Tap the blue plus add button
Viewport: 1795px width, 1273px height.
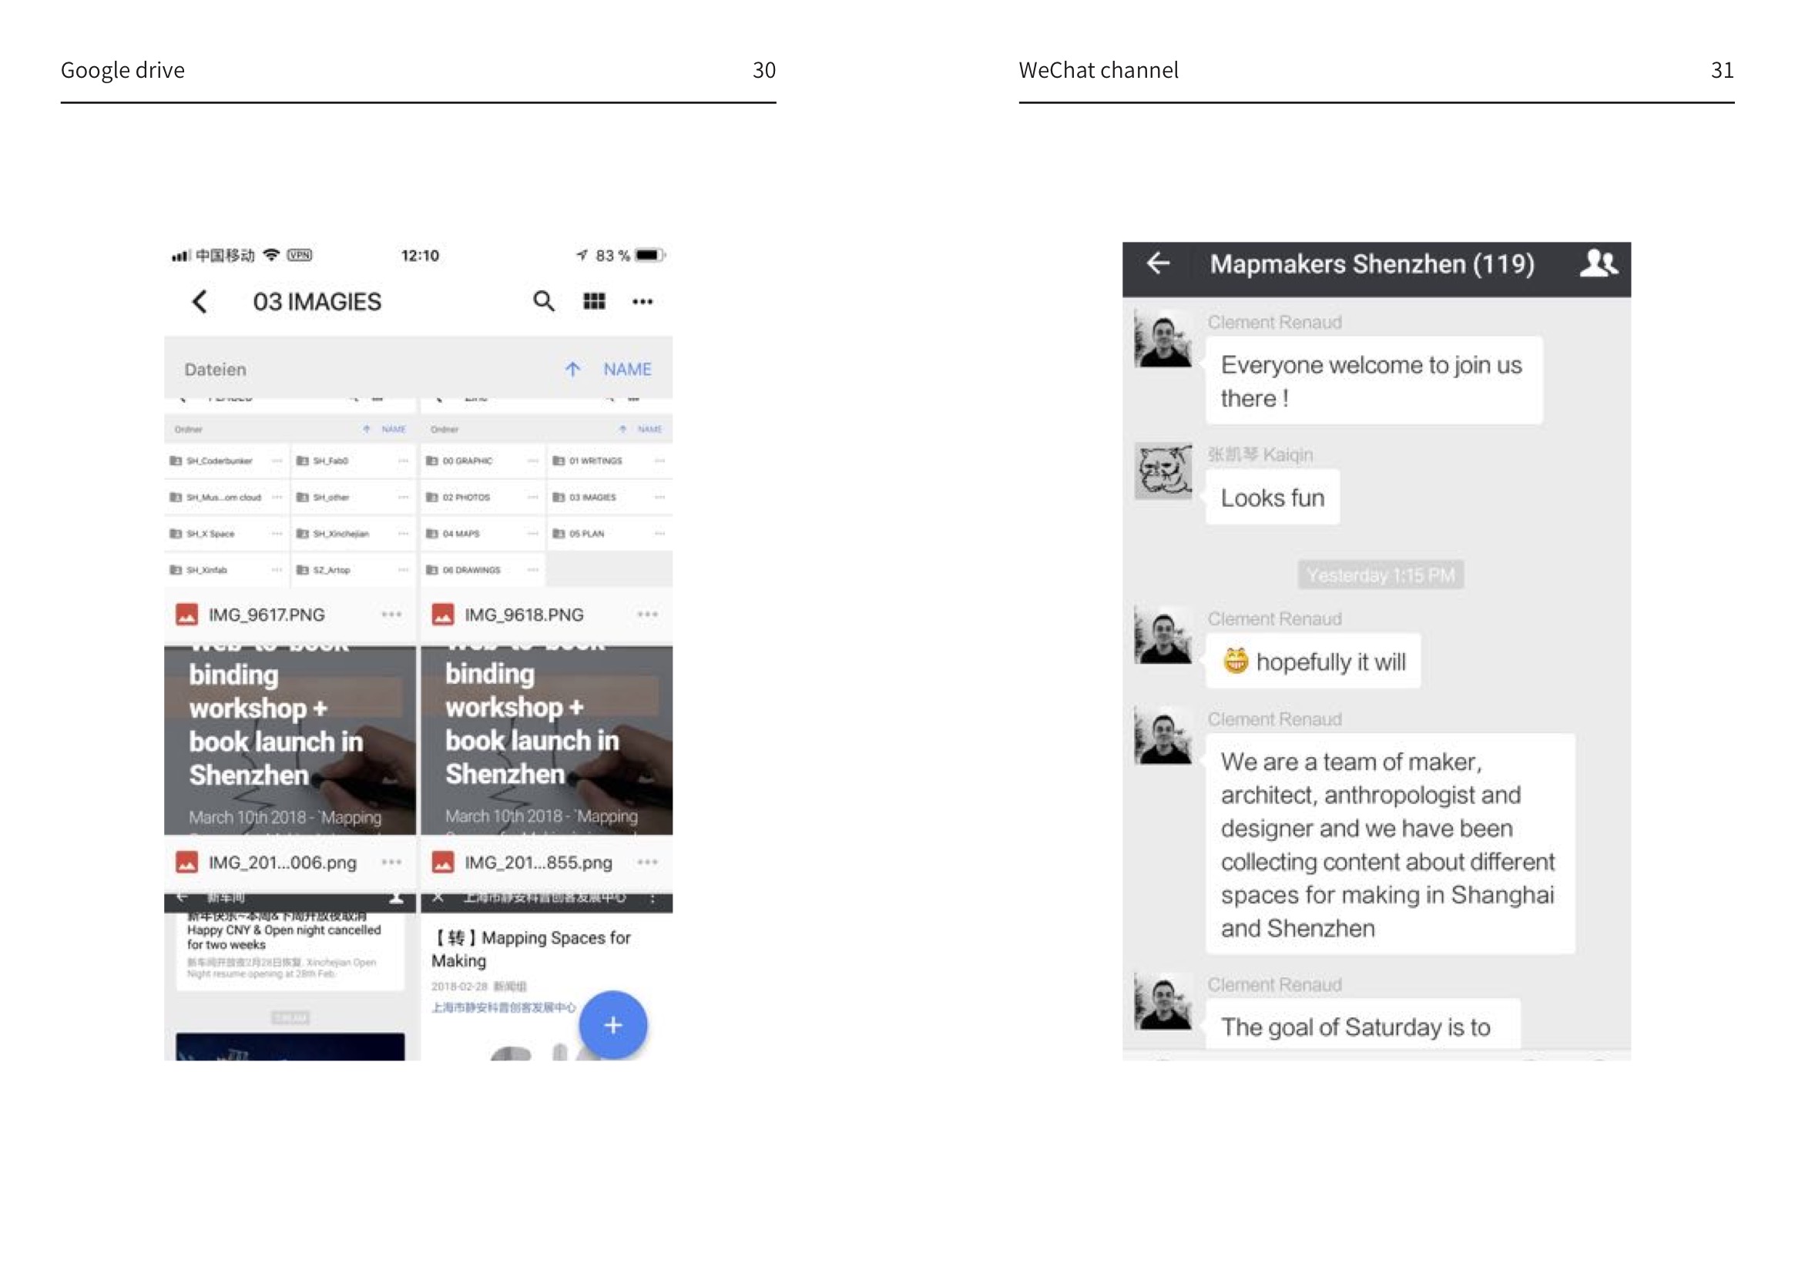point(612,1024)
